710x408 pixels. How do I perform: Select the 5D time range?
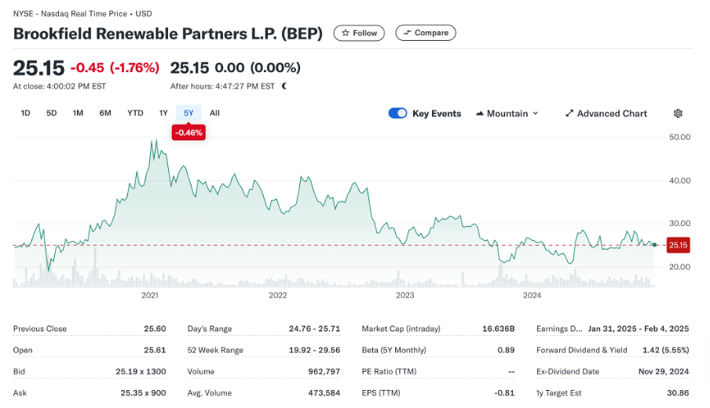pyautogui.click(x=52, y=113)
